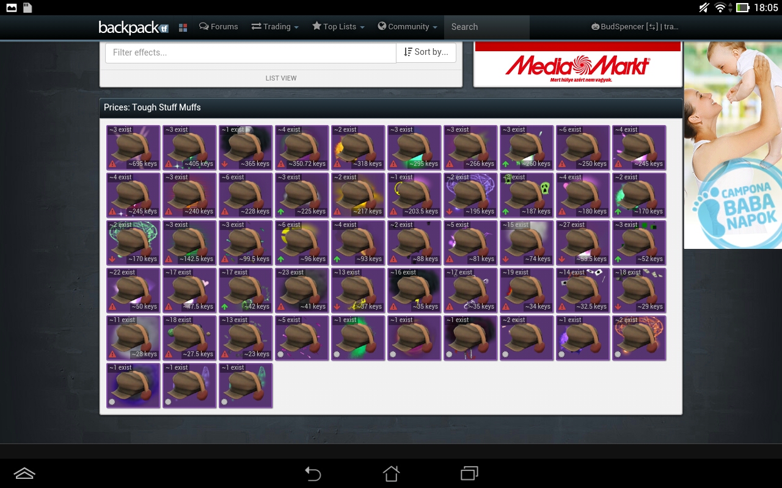Image resolution: width=782 pixels, height=488 pixels.
Task: Open the recent apps icon
Action: (469, 473)
